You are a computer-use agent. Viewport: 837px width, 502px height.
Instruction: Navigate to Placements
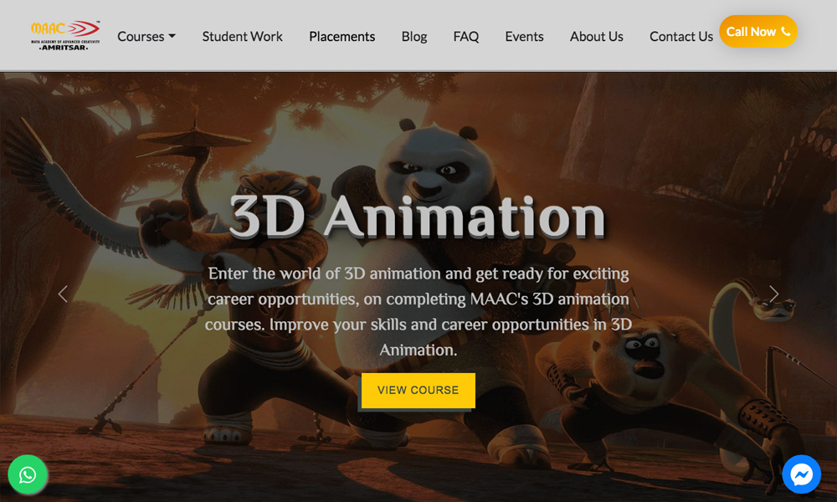point(341,37)
